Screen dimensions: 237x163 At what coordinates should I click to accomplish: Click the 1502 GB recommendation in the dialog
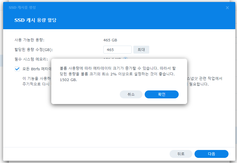[x=68, y=80]
